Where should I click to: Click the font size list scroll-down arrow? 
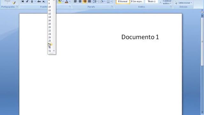(54, 51)
